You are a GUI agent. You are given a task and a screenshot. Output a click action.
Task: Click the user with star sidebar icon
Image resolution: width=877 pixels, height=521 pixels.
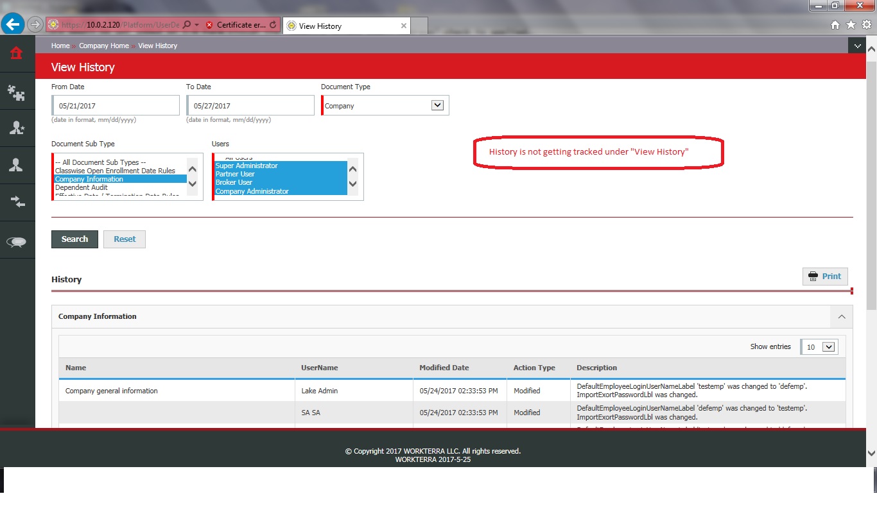pos(17,128)
